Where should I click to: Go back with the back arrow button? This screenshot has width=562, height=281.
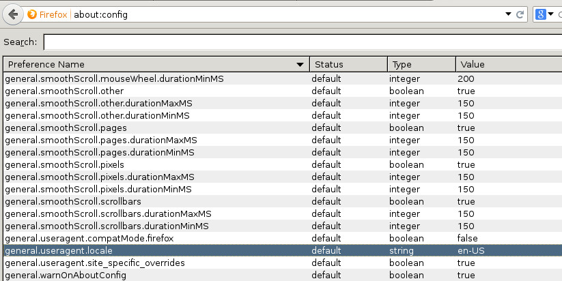pyautogui.click(x=13, y=15)
